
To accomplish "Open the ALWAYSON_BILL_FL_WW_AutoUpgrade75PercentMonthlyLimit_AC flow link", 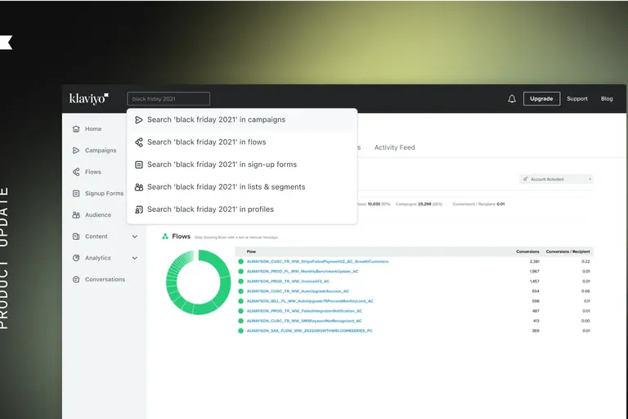I will (310, 301).
